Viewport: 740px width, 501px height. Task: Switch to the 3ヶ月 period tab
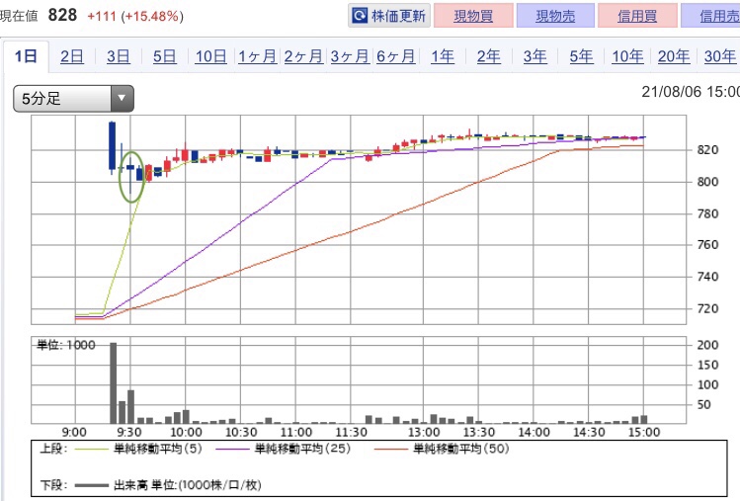click(x=349, y=56)
